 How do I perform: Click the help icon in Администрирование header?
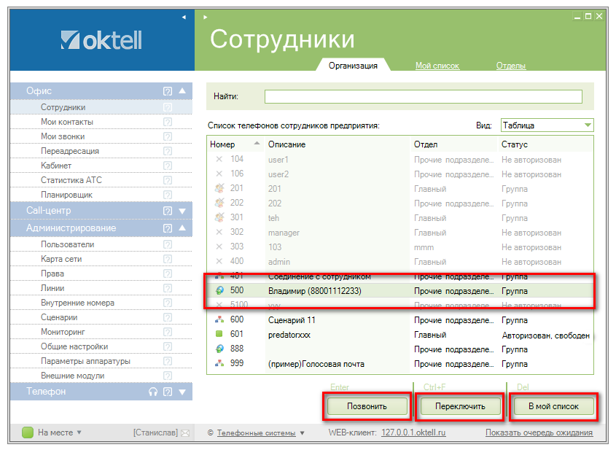168,228
